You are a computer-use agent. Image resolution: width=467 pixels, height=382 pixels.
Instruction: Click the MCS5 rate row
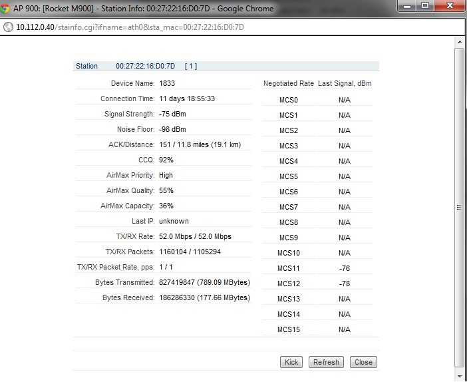click(317, 176)
